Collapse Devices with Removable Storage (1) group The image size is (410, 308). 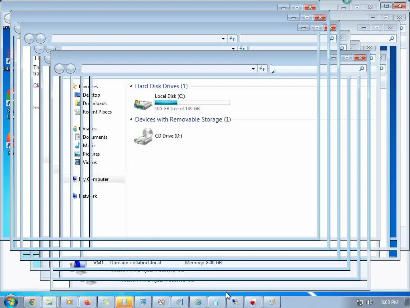[131, 120]
